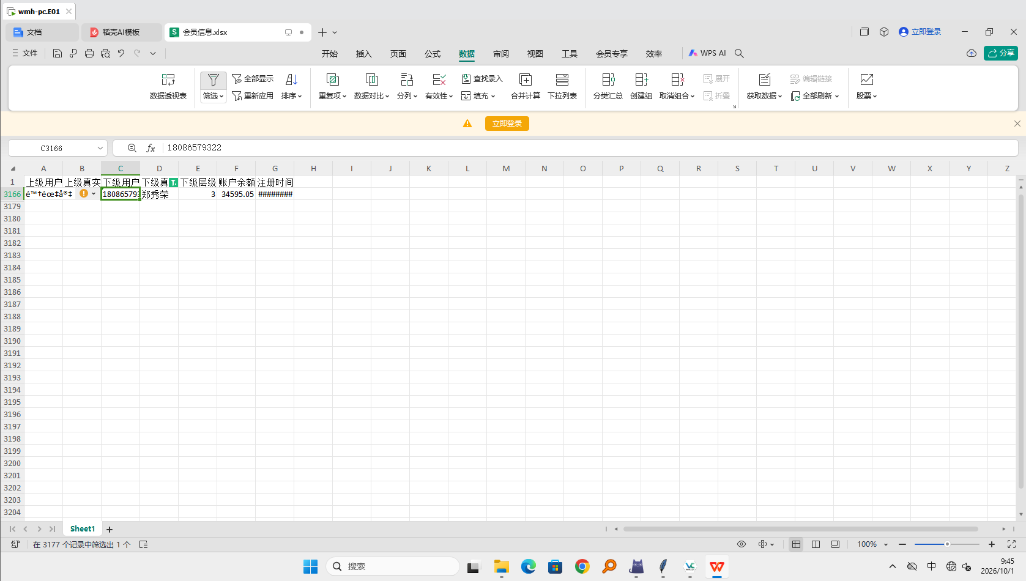Expand the quick access toolbar chevron
The height and width of the screenshot is (581, 1026).
pyautogui.click(x=153, y=54)
